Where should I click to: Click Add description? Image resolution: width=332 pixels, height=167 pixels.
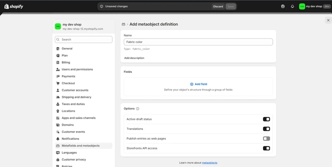click(x=134, y=58)
